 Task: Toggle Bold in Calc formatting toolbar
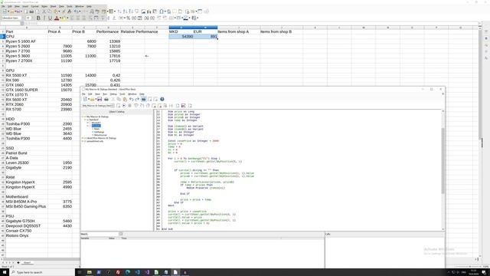tap(38, 18)
